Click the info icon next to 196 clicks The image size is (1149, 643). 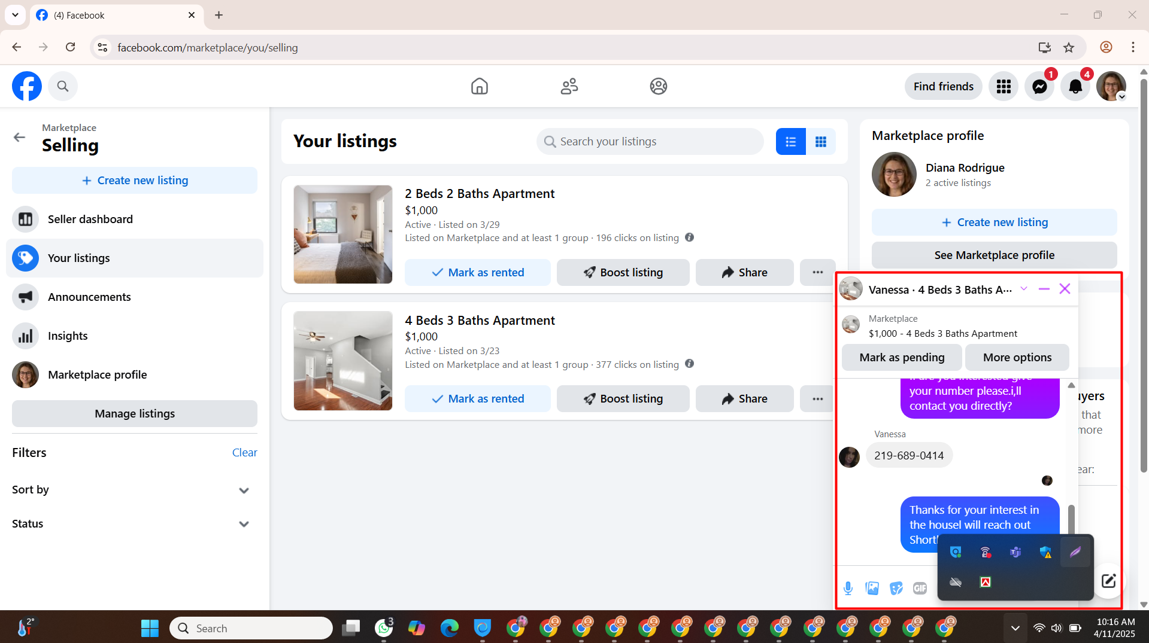[689, 237]
